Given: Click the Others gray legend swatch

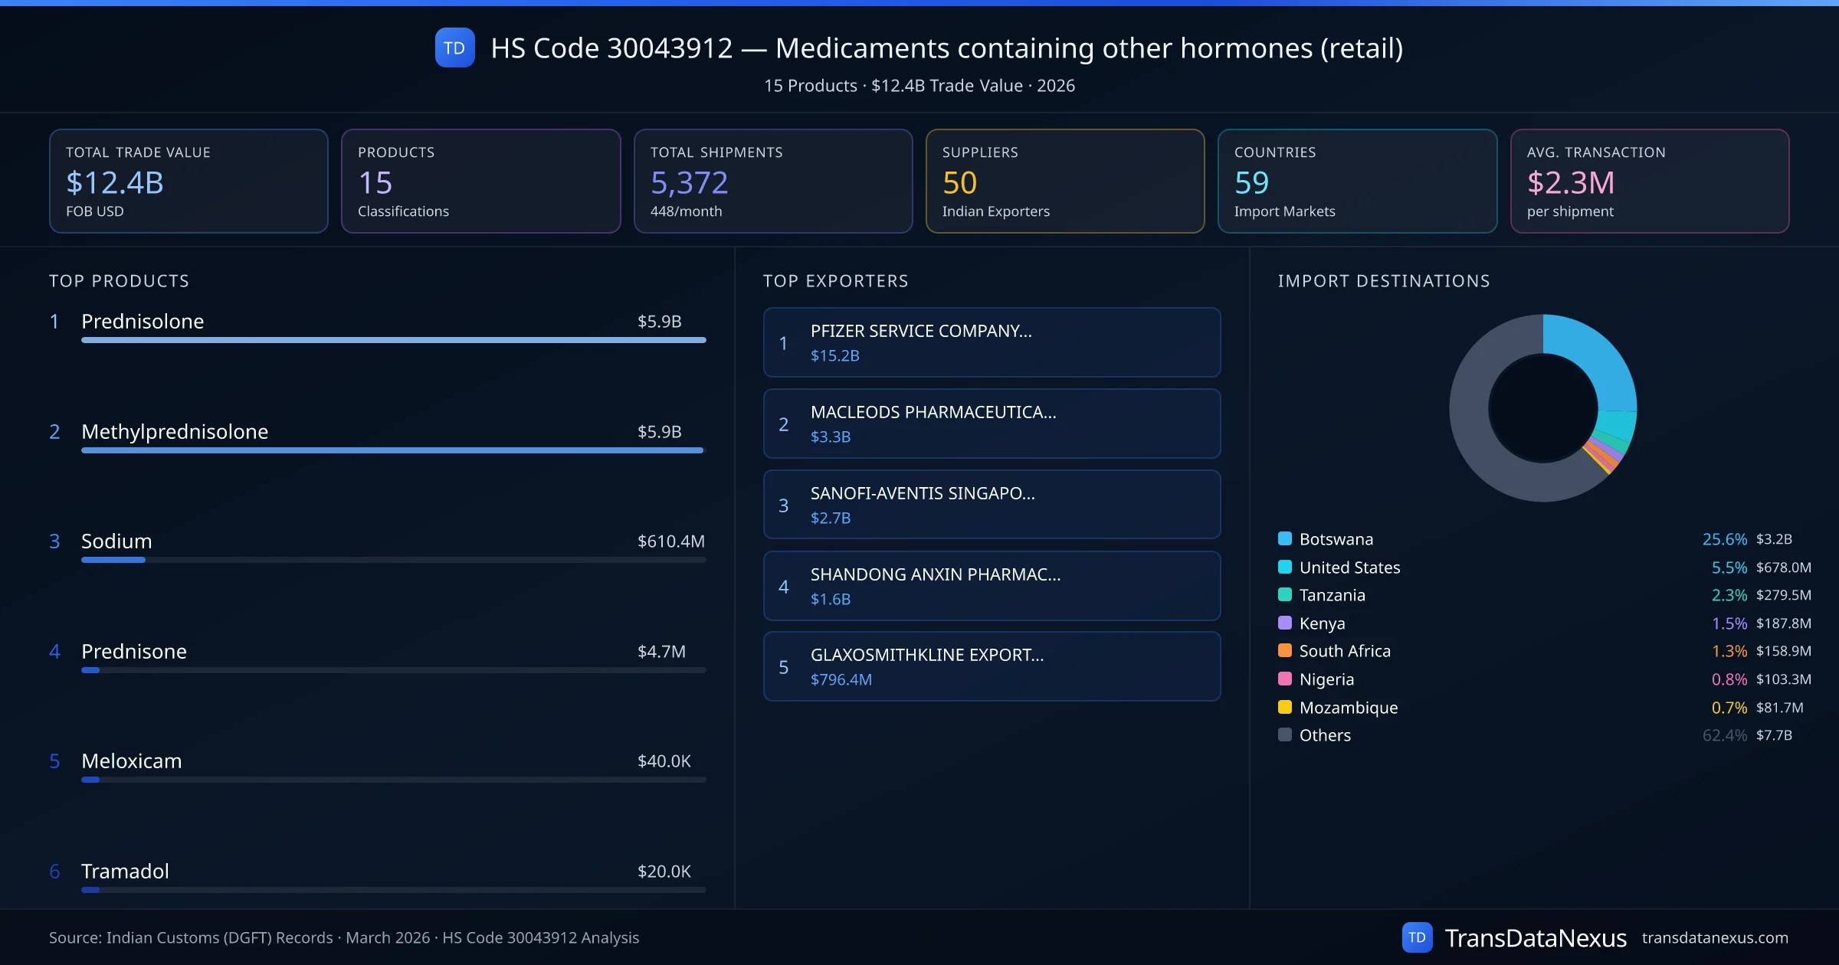Looking at the screenshot, I should coord(1285,735).
